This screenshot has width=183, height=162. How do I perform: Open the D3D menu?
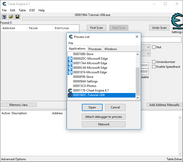(x=32, y=10)
